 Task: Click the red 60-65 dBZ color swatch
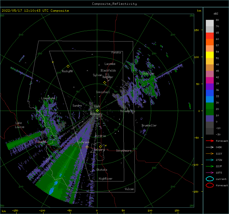(210, 36)
